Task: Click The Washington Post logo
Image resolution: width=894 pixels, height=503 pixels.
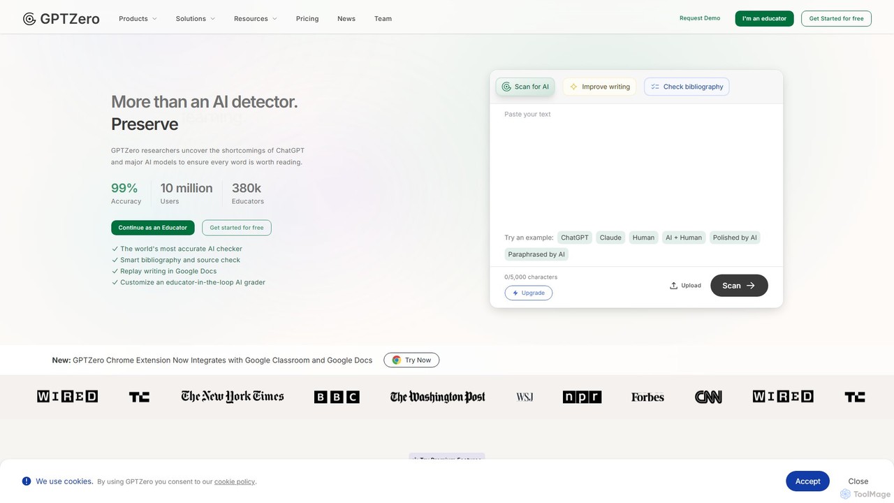Action: click(438, 397)
